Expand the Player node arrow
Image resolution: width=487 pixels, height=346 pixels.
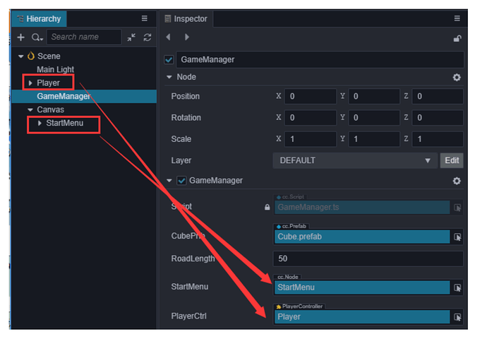pos(30,83)
